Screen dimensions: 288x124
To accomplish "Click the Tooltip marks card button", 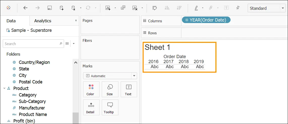I will coord(110,107).
